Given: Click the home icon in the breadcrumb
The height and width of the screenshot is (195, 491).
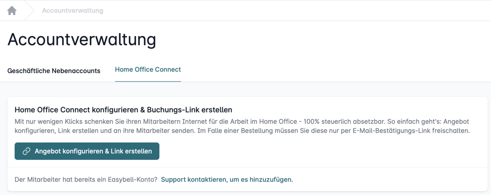Looking at the screenshot, I should (12, 11).
